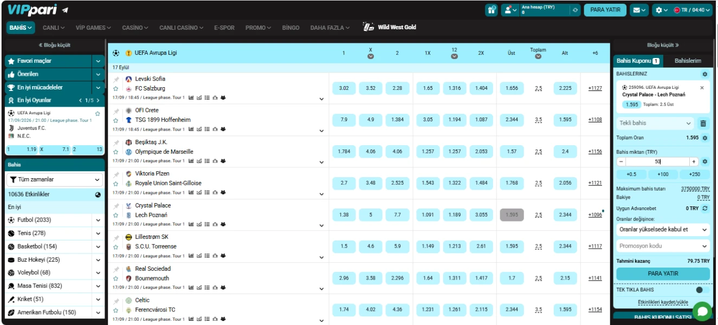This screenshot has width=718, height=325.
Task: Open the Wild West Gold promo
Action: [x=390, y=27]
